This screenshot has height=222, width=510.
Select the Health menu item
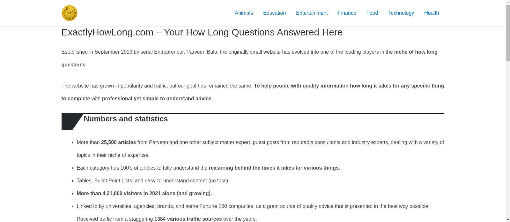pos(431,13)
